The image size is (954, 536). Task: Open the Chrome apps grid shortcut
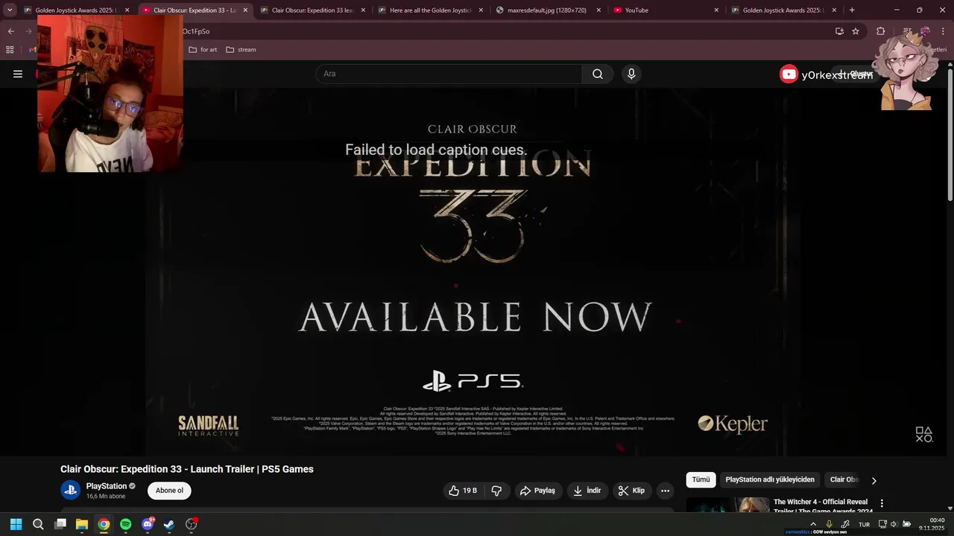point(10,50)
